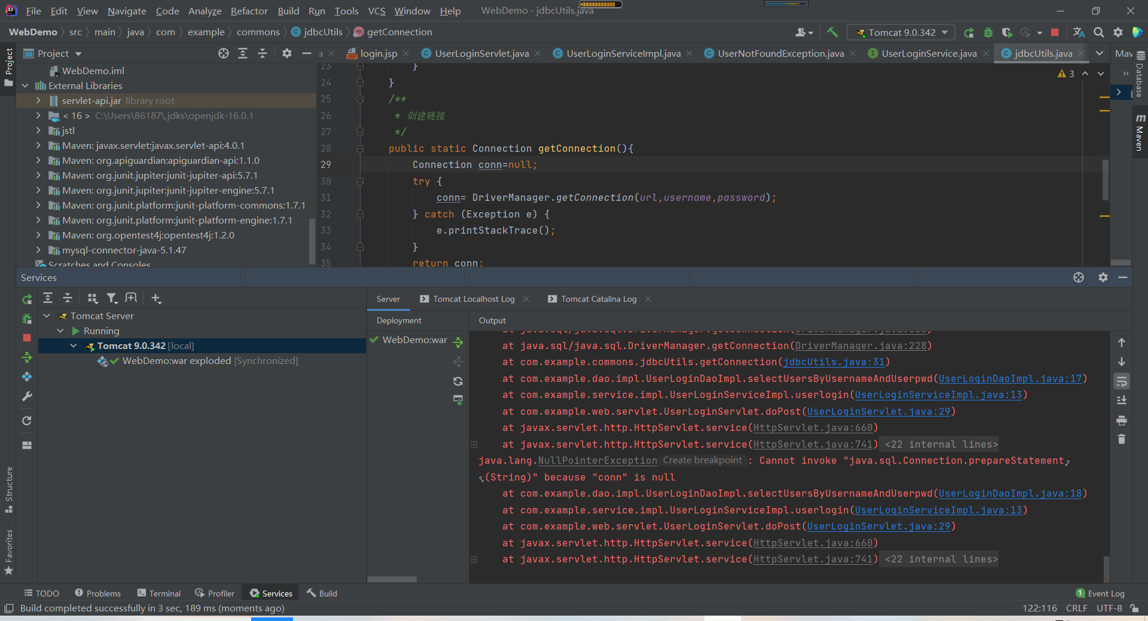1148x621 pixels.
Task: Open Event Log from status bar
Action: pyautogui.click(x=1100, y=593)
